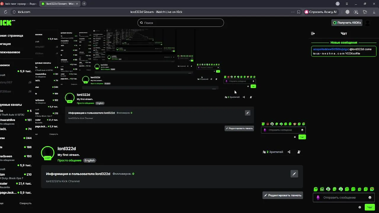Viewport: 379px width, 213px height.
Task: Click the purple microphone icon in the chat box
Action: [318, 198]
